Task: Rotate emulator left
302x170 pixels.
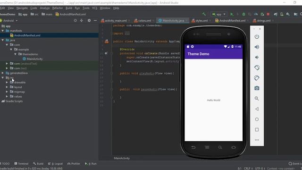Action: click(257, 68)
